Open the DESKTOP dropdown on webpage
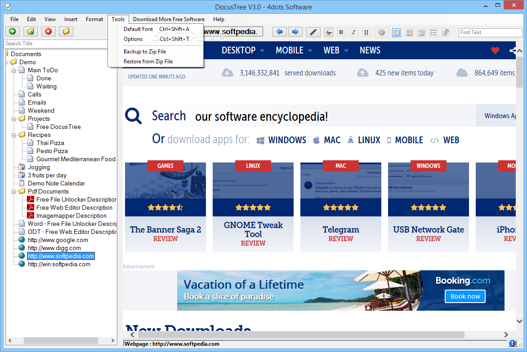 243,50
